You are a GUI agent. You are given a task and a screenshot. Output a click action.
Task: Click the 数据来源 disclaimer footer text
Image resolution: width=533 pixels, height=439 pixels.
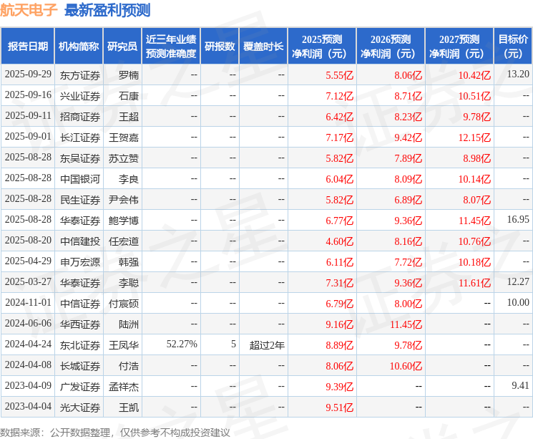coord(115,433)
